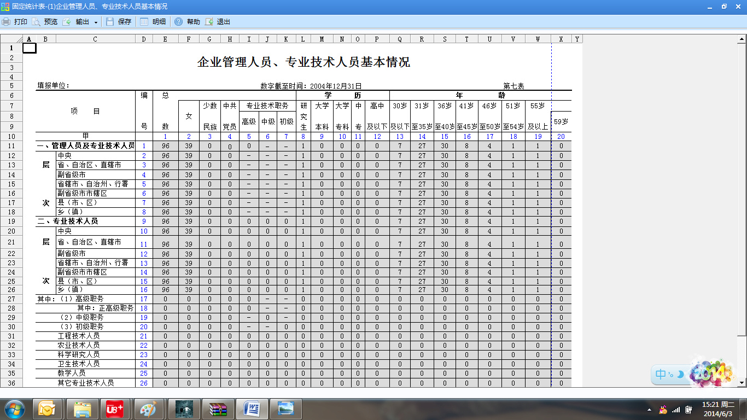Click the 36岁 至40岁 column header
The image size is (747, 420).
445,116
